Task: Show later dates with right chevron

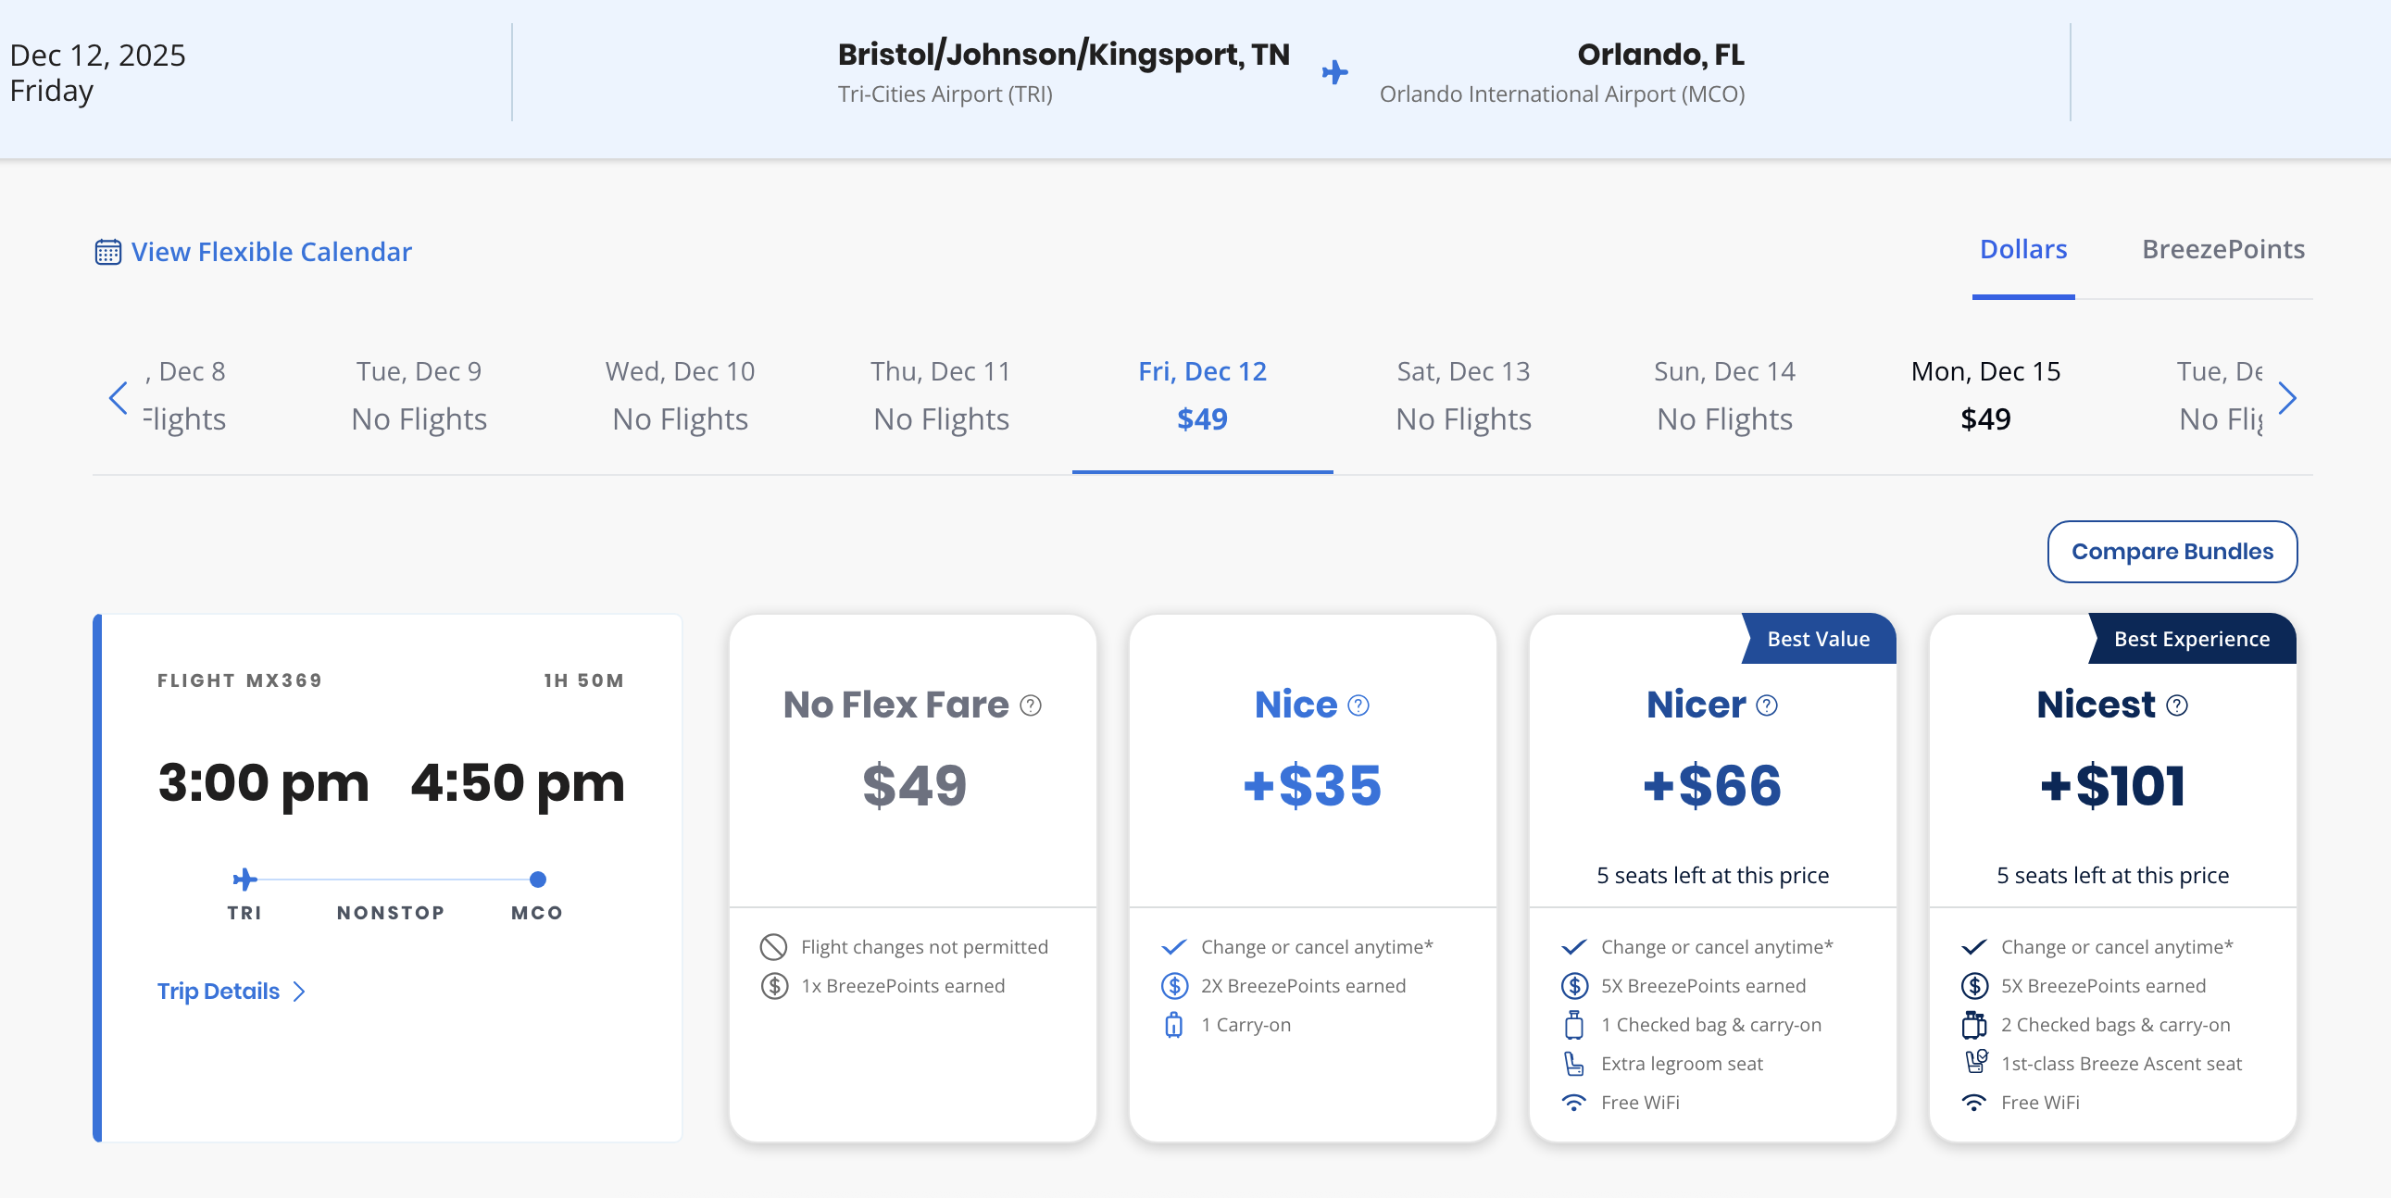Action: 2287,397
